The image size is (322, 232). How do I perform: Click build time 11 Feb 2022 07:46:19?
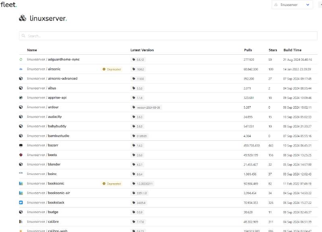tap(297, 184)
